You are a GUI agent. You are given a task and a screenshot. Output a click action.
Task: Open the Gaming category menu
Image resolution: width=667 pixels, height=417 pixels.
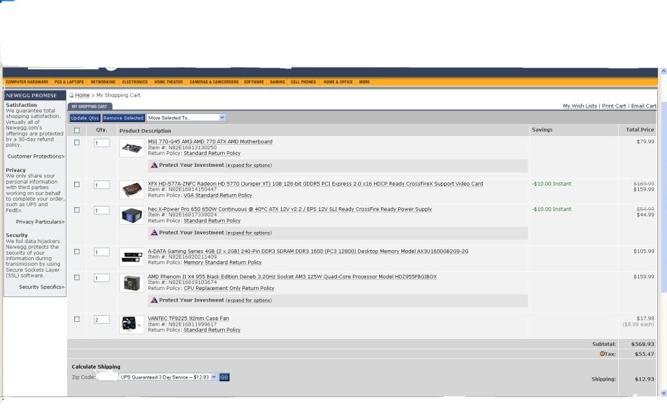[277, 82]
